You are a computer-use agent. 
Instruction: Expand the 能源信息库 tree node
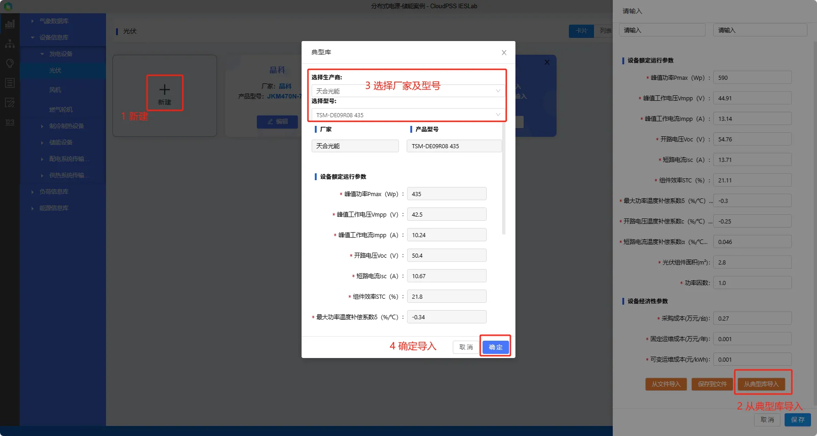click(32, 208)
